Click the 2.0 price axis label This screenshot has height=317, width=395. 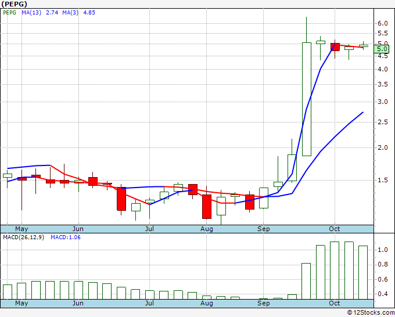[x=382, y=147]
